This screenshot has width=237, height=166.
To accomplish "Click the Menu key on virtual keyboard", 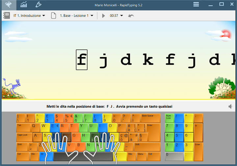I will click(x=142, y=156).
